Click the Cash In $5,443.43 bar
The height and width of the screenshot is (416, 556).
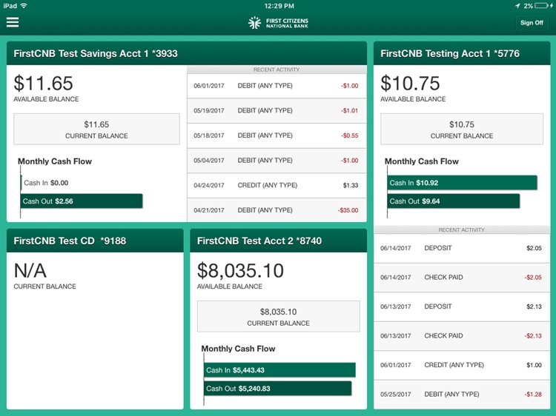[279, 370]
